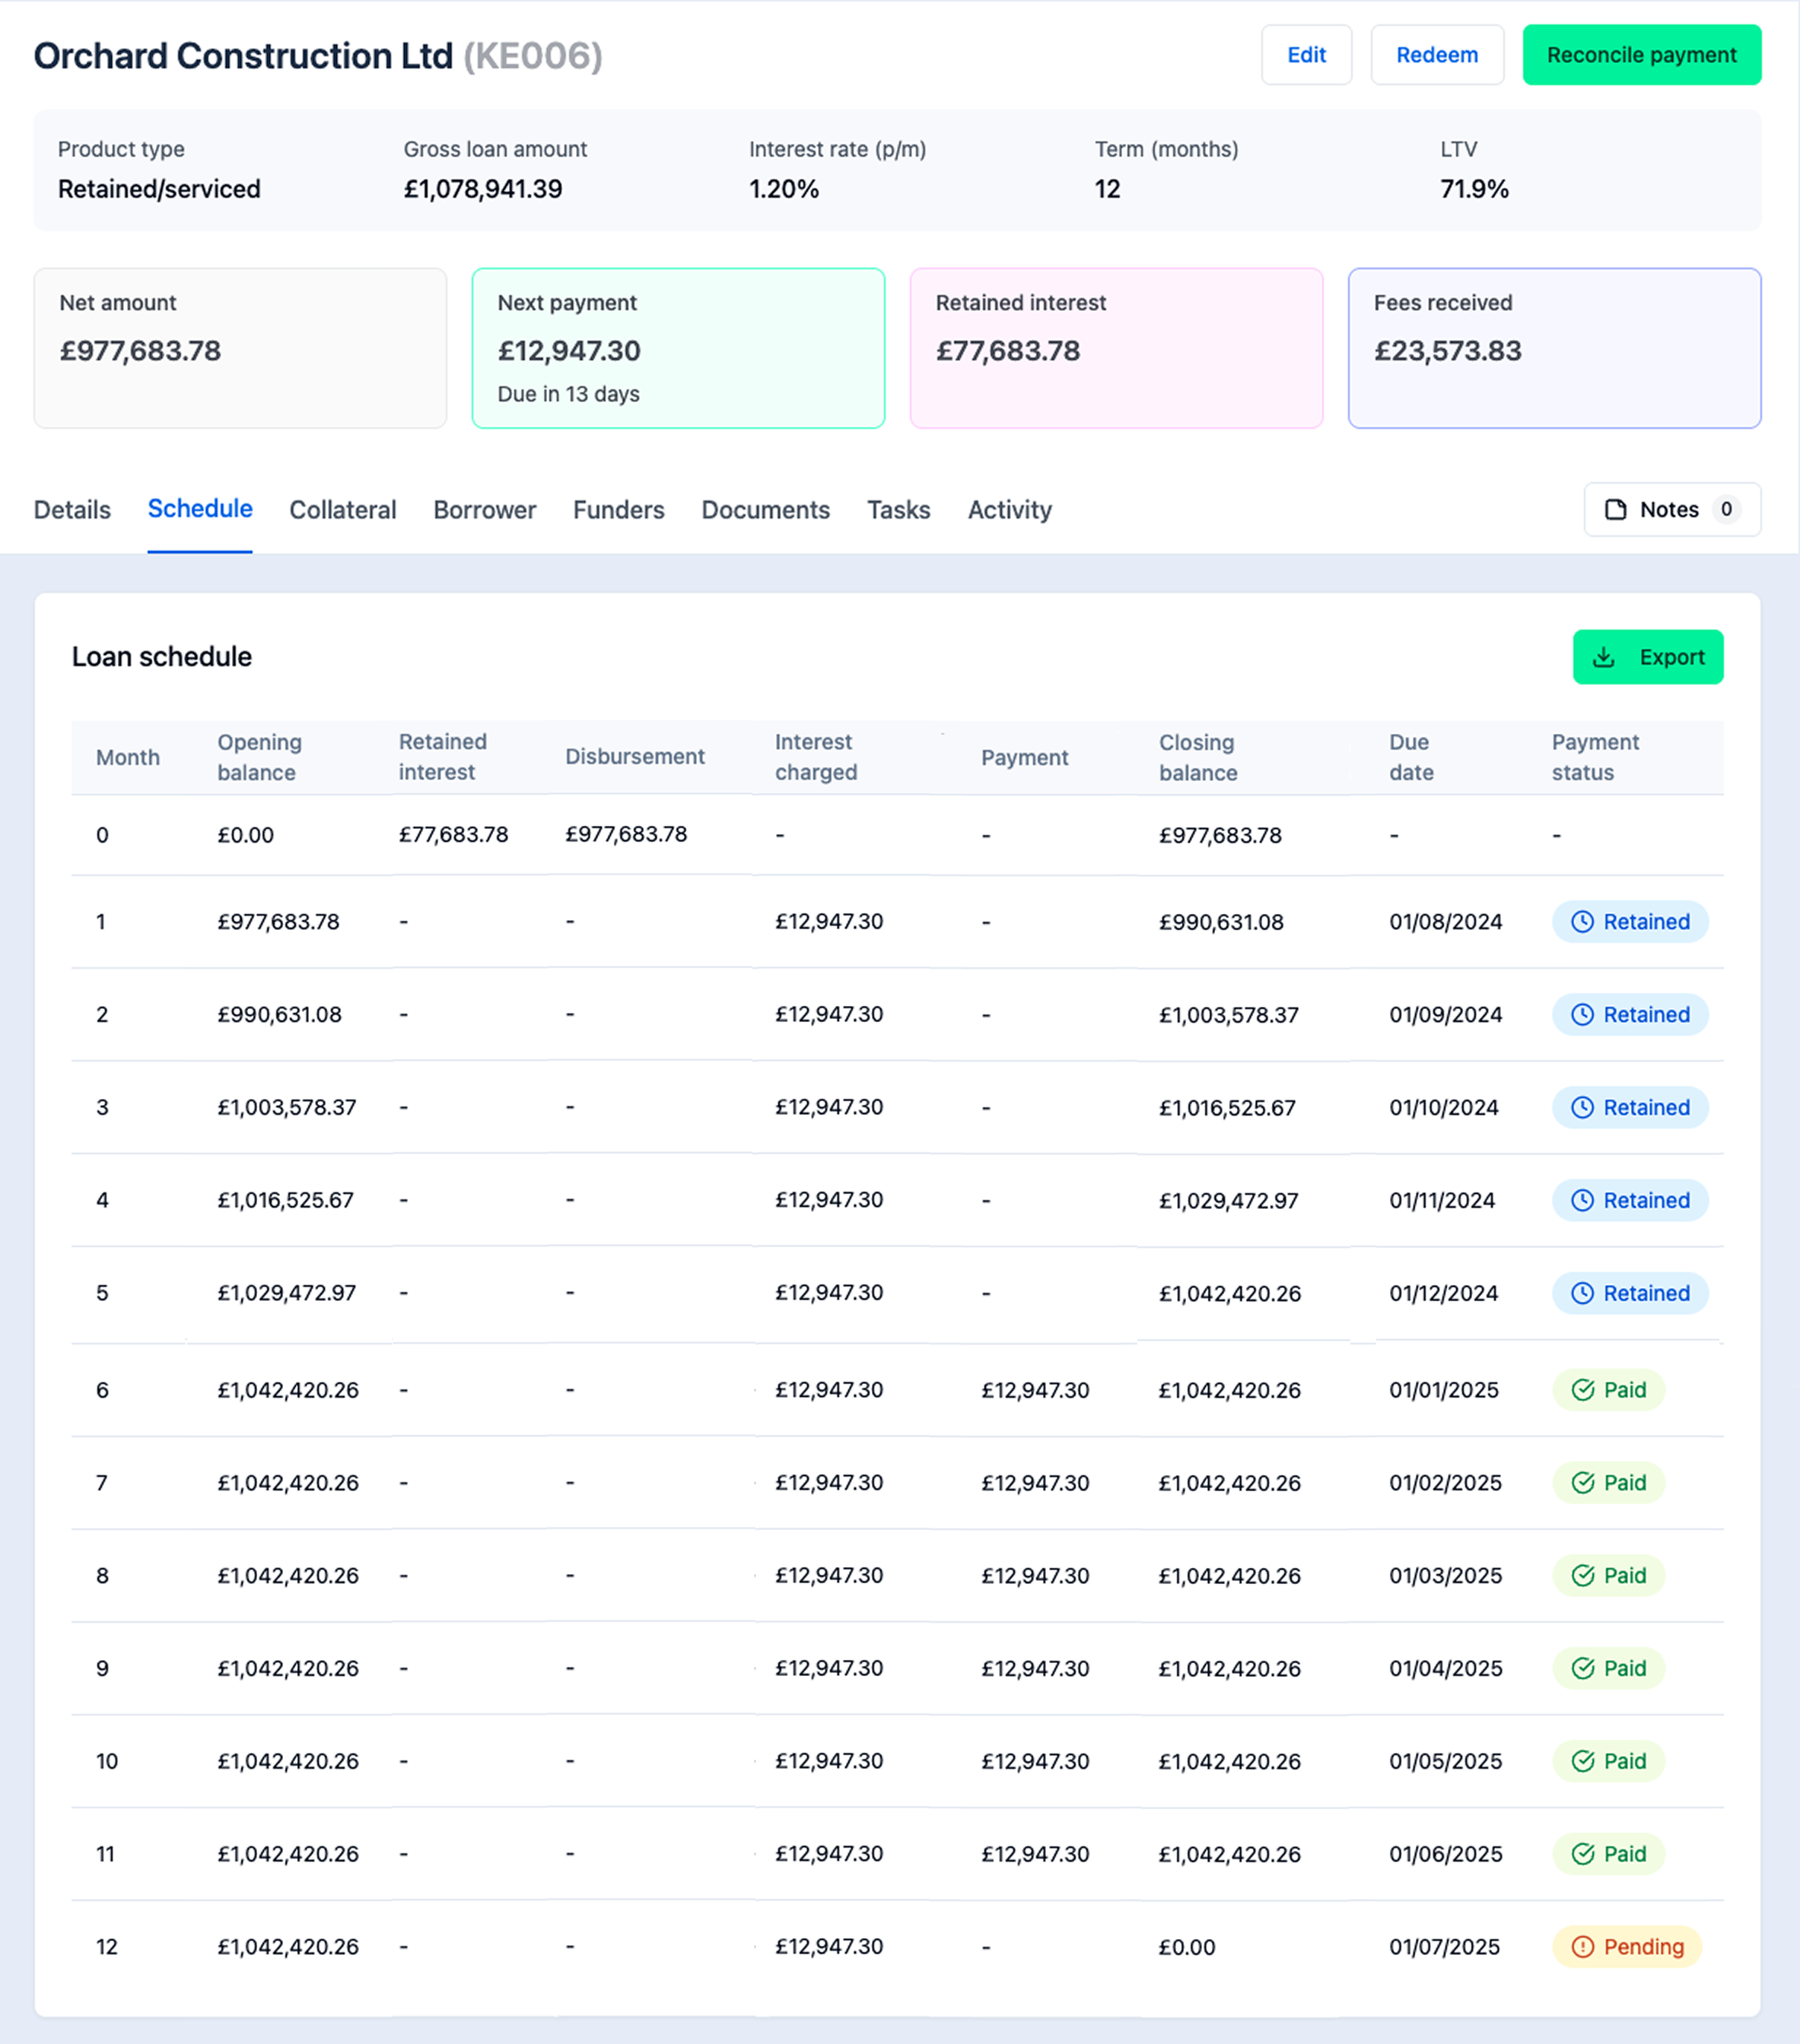Screen dimensions: 1800x2044
Task: Open the Funders tab
Action: click(619, 510)
